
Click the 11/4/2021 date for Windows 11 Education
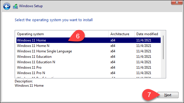click(x=144, y=57)
